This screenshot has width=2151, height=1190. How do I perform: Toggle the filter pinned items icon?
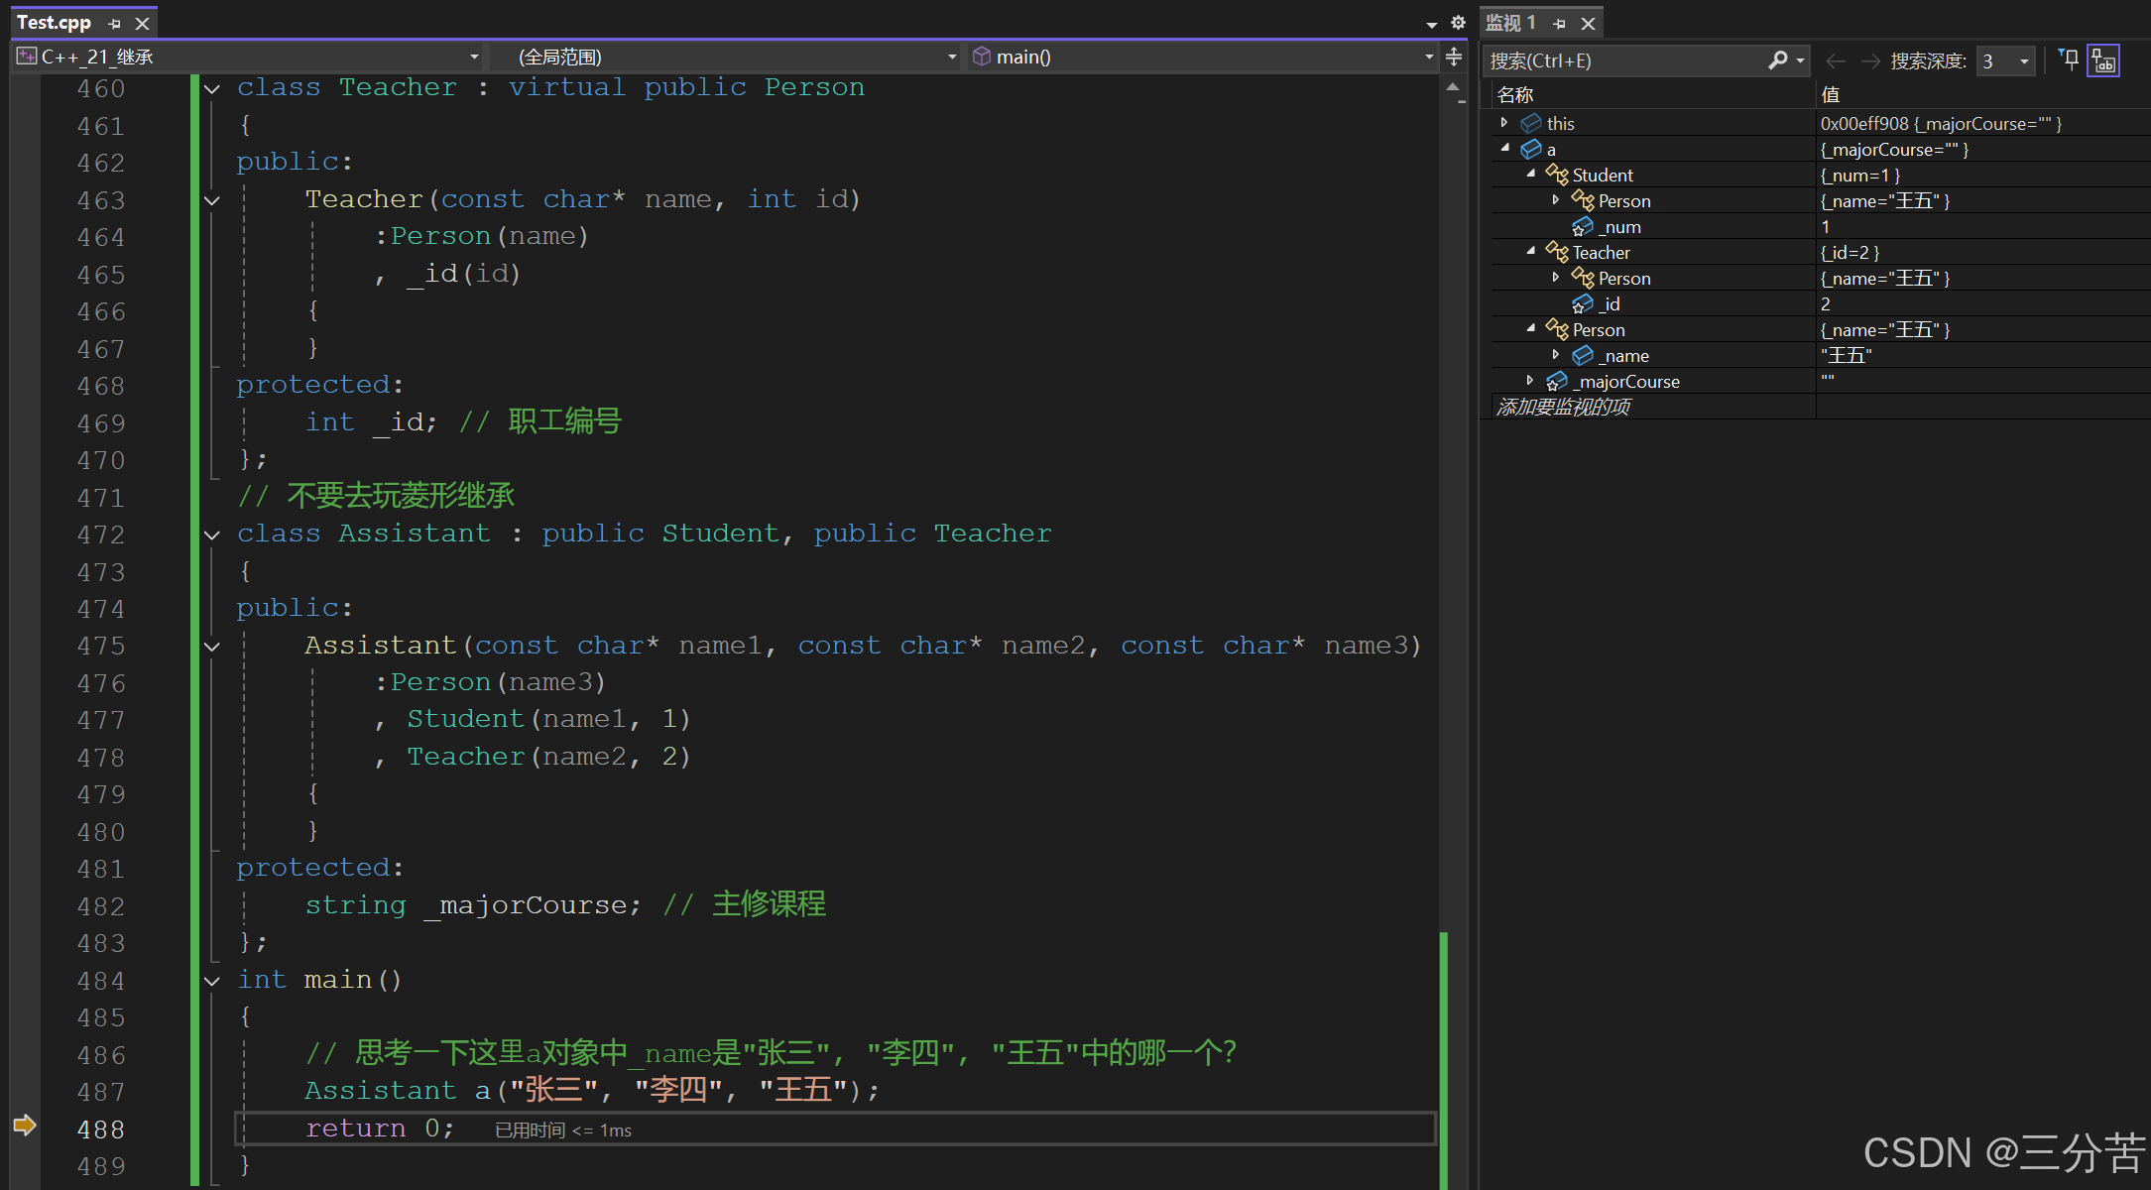coord(2069,59)
